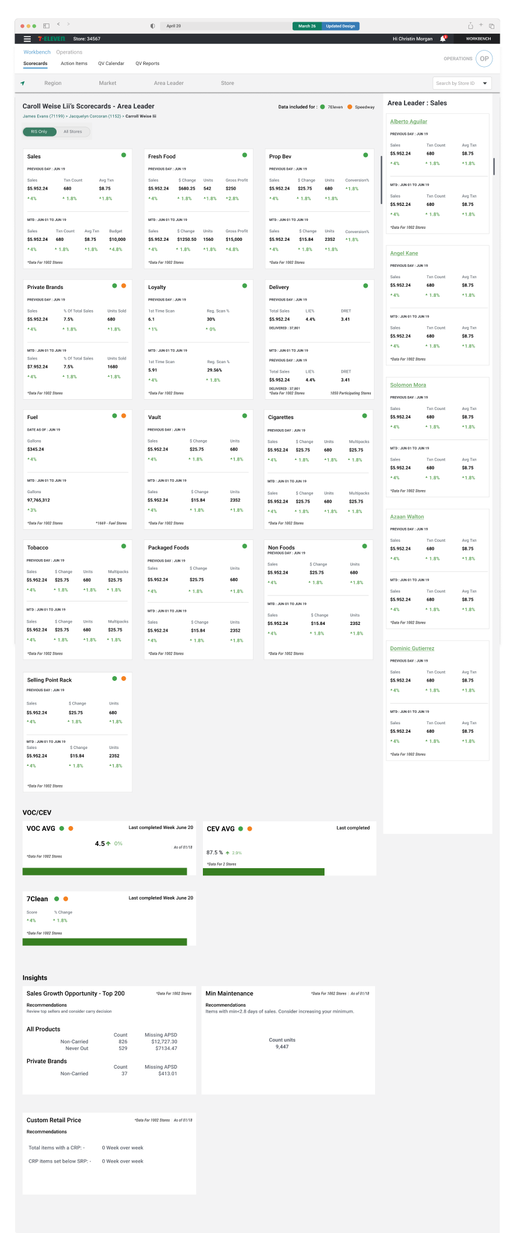Select the Market level tab
This screenshot has width=522, height=1233.
click(108, 83)
